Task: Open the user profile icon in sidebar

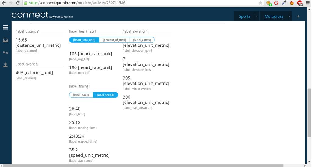Action: pos(5,65)
